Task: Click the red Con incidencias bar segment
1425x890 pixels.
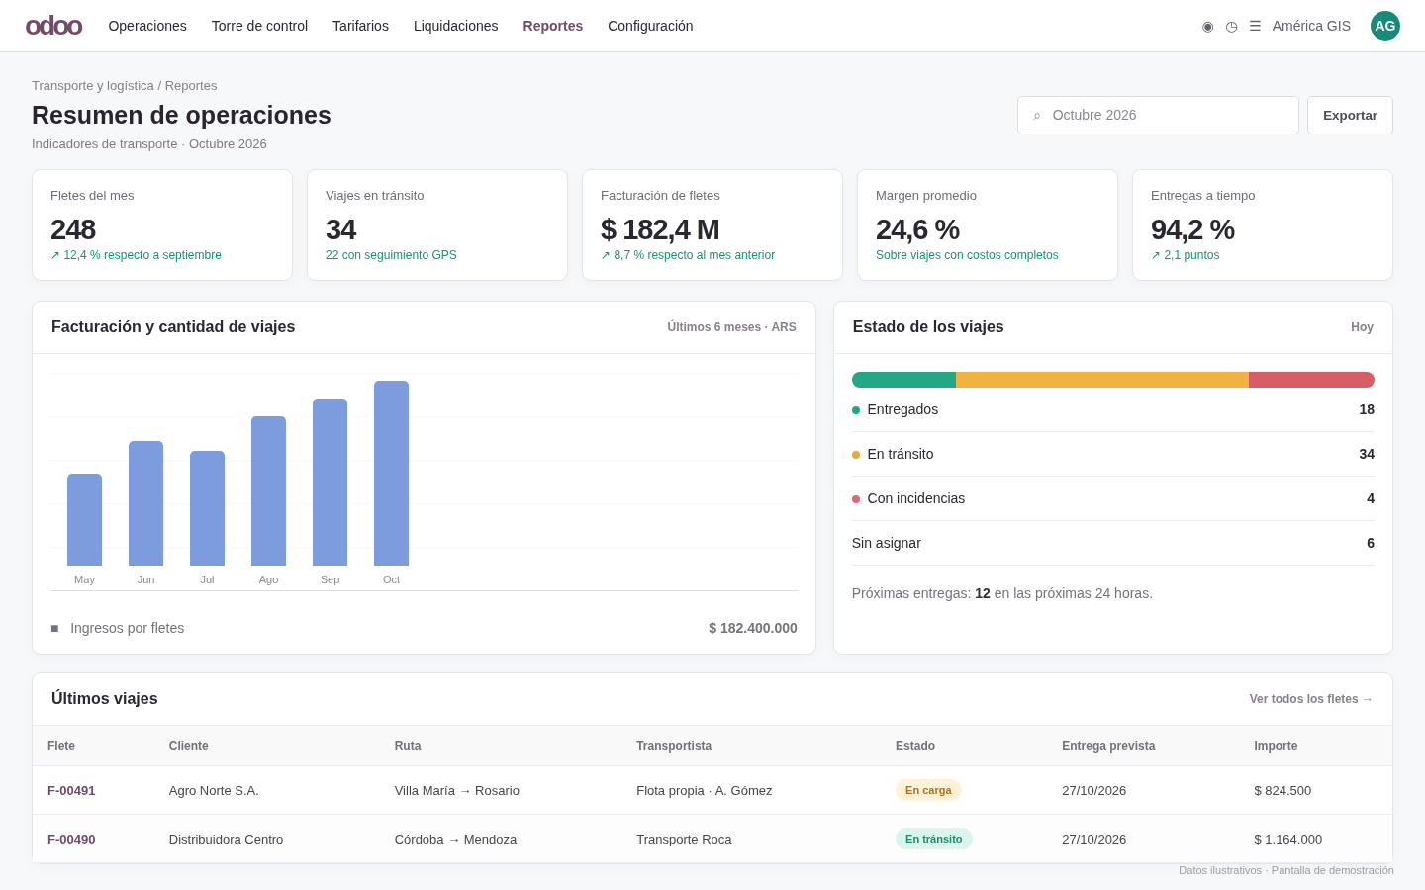Action: coord(1311,380)
